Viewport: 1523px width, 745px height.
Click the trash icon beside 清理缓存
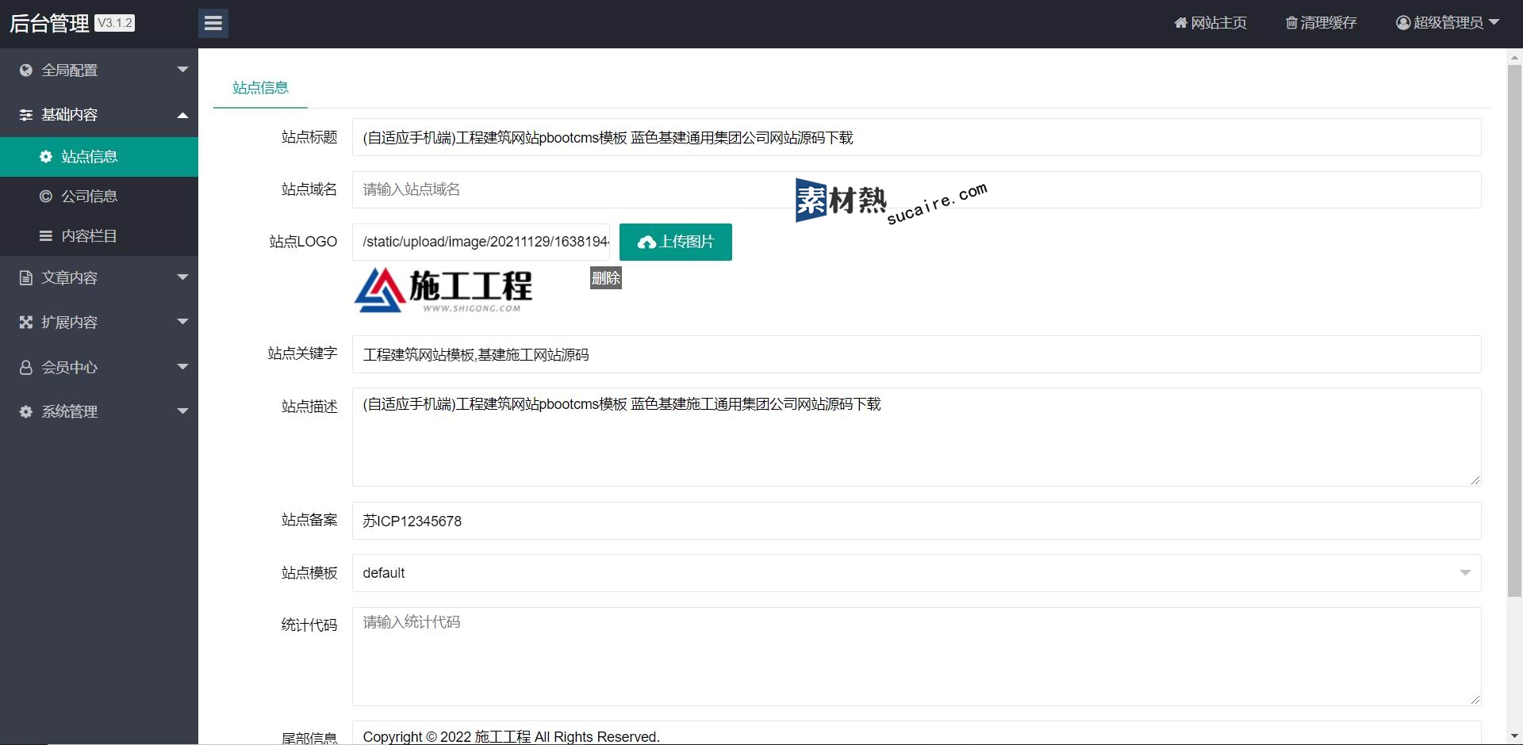point(1291,23)
